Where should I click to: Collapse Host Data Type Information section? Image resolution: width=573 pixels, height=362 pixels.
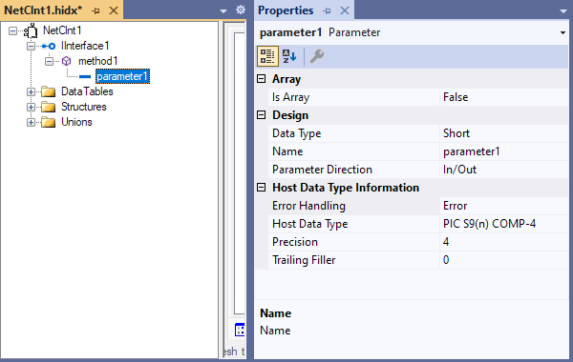(262, 188)
